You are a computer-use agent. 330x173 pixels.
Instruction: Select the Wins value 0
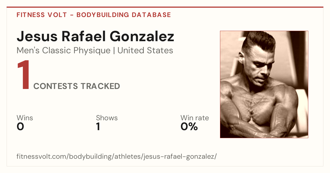(x=20, y=127)
